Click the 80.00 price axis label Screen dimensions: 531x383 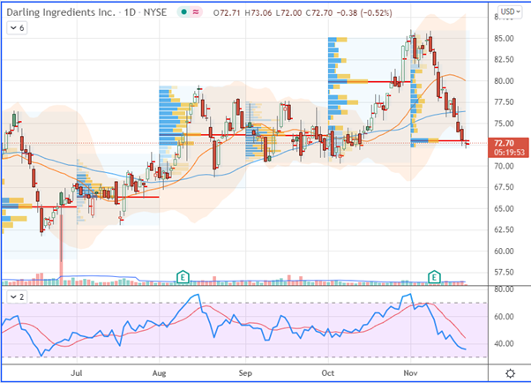504,81
